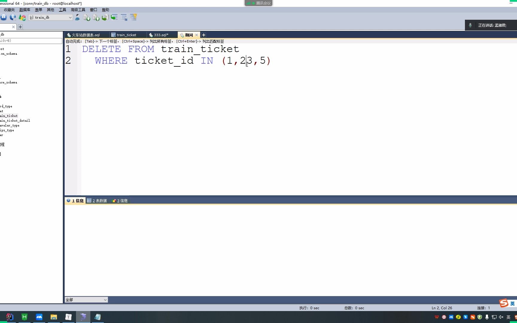Add a new query editor tab
This screenshot has height=323, width=517.
coord(203,35)
